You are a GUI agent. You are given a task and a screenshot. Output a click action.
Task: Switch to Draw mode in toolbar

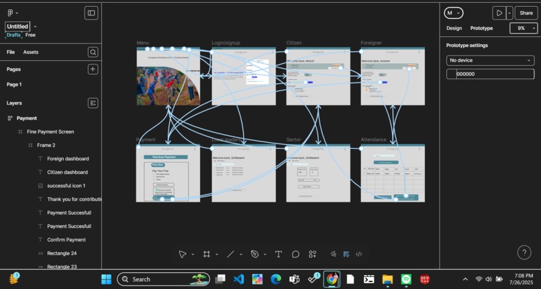(333, 254)
